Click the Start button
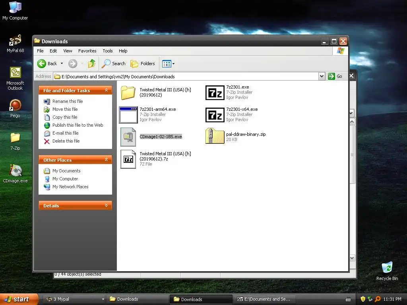The image size is (407, 305). coord(19,299)
